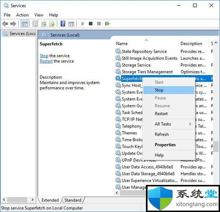Click the Refresh toolbar icon
The width and height of the screenshot is (220, 212).
44,24
